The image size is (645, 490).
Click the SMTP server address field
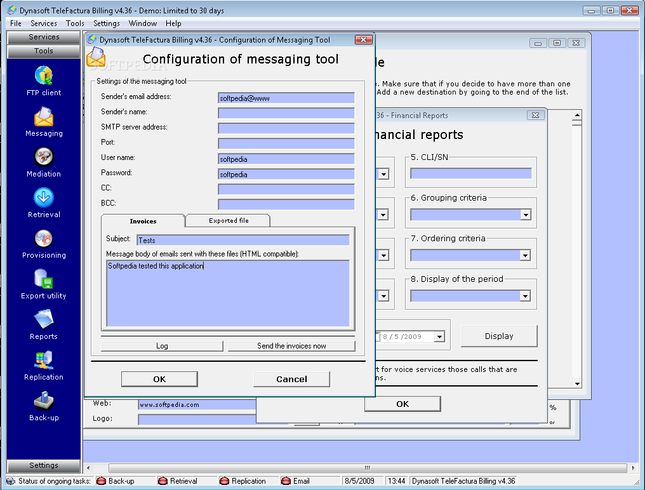point(286,128)
